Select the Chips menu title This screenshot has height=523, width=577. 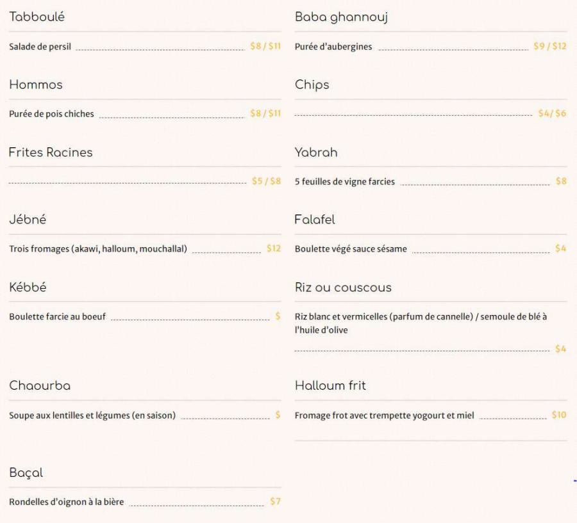(312, 84)
